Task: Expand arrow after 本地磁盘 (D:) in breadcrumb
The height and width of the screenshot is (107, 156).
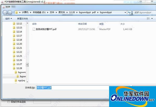Action: pos(48,13)
